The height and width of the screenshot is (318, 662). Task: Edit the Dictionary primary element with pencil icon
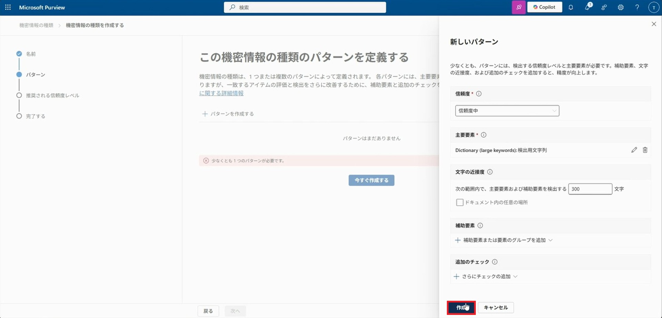click(634, 150)
